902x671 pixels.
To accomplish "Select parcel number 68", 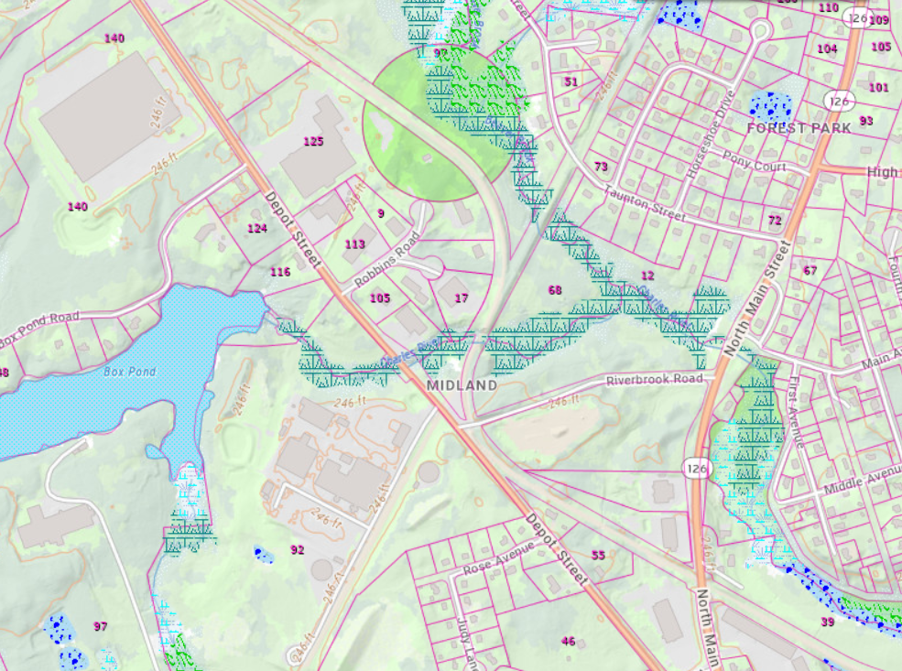I will click(554, 290).
